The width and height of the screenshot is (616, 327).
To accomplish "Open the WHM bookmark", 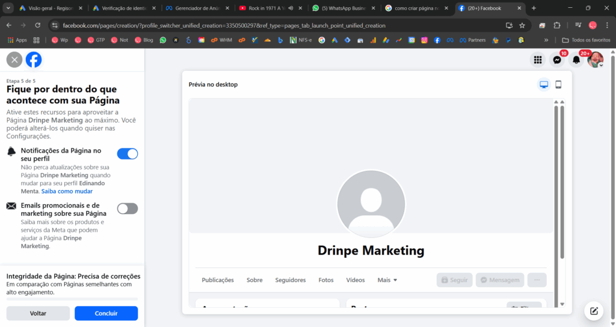I will pyautogui.click(x=221, y=40).
